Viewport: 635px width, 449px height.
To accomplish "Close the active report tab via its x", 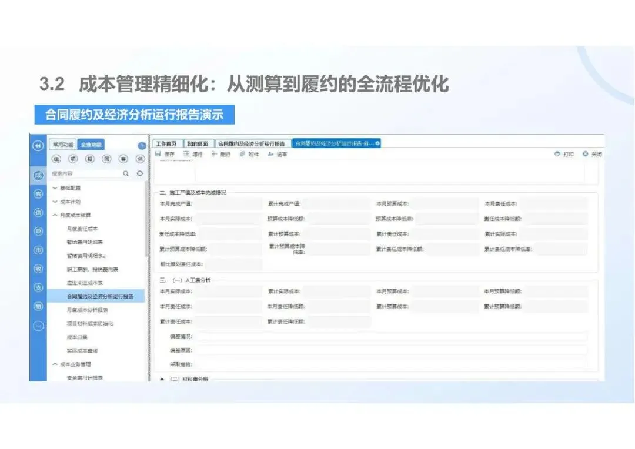I will [377, 143].
